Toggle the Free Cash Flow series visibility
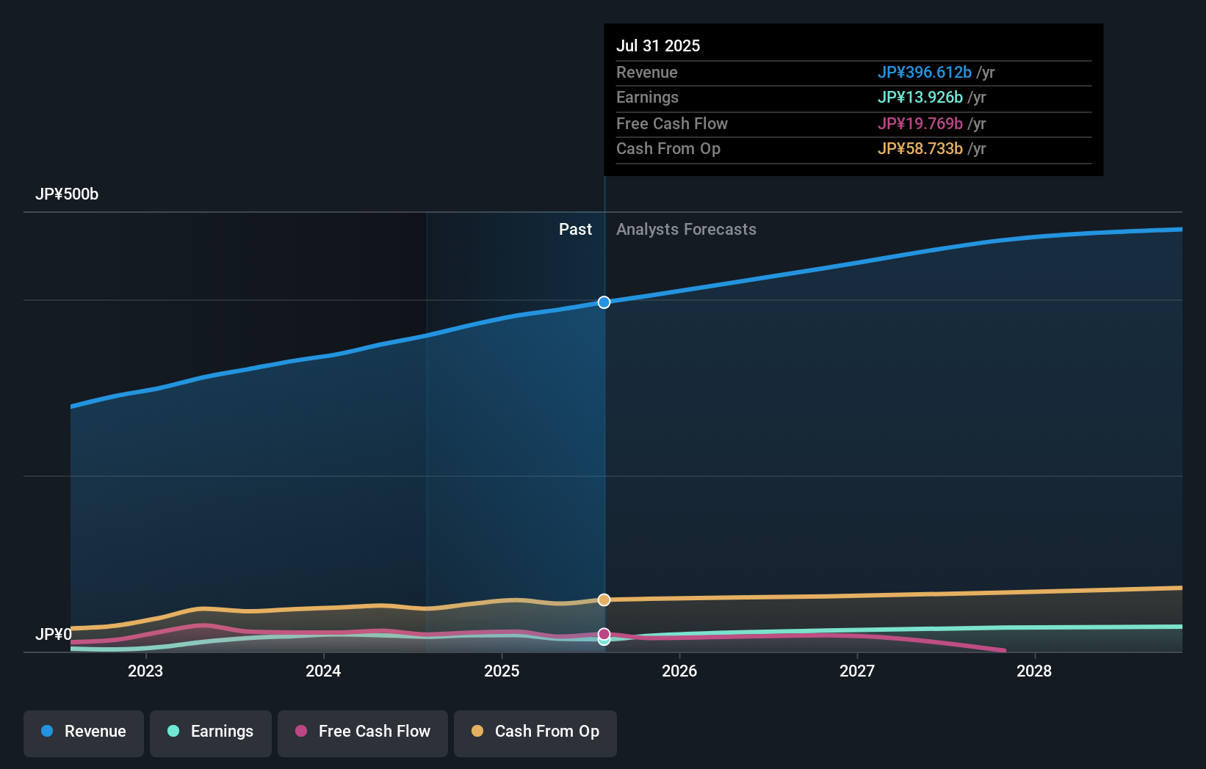This screenshot has height=769, width=1206. [363, 732]
